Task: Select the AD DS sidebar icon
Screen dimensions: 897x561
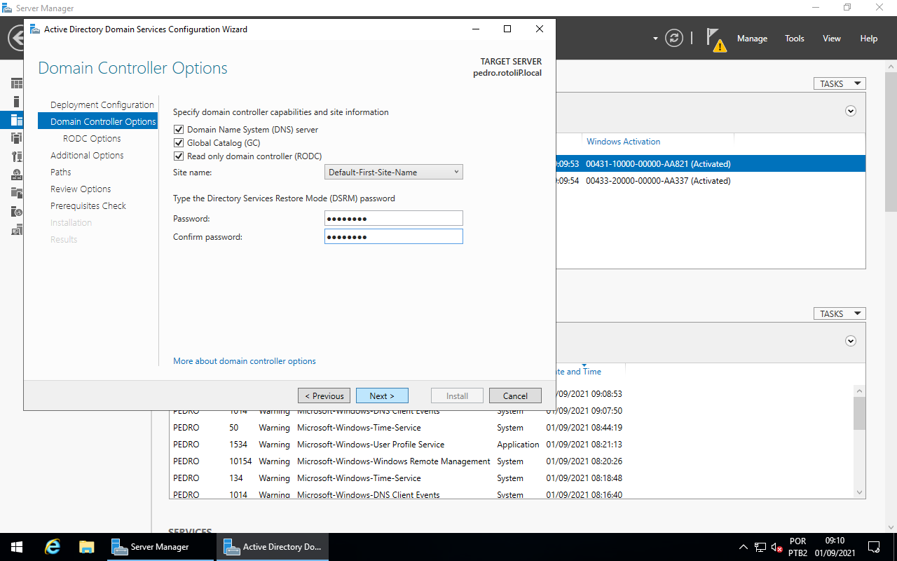Action: coord(16,137)
